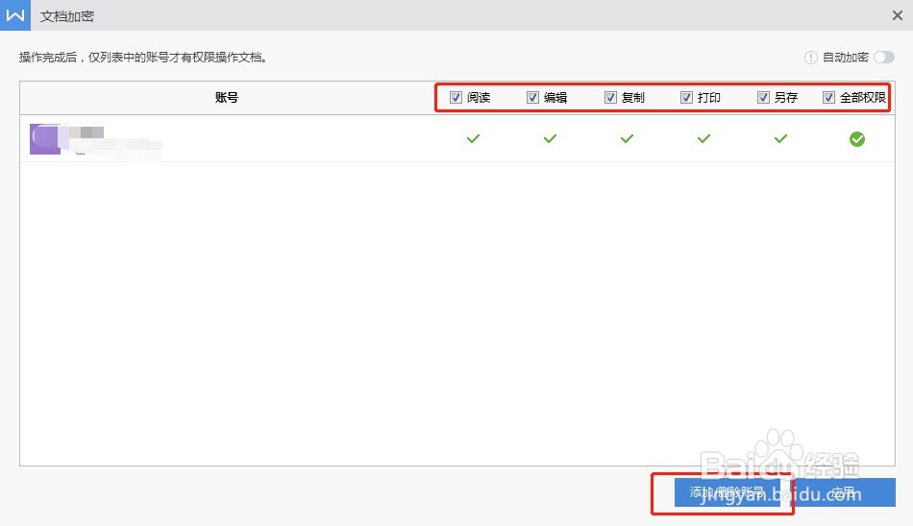
Task: Click the account's copy permission checkmark
Action: (x=628, y=138)
